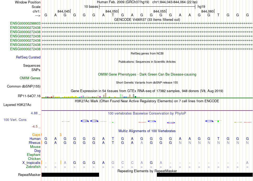Click the chr1: base position label
Viewport: 253px width, 181px height.
(36, 11)
